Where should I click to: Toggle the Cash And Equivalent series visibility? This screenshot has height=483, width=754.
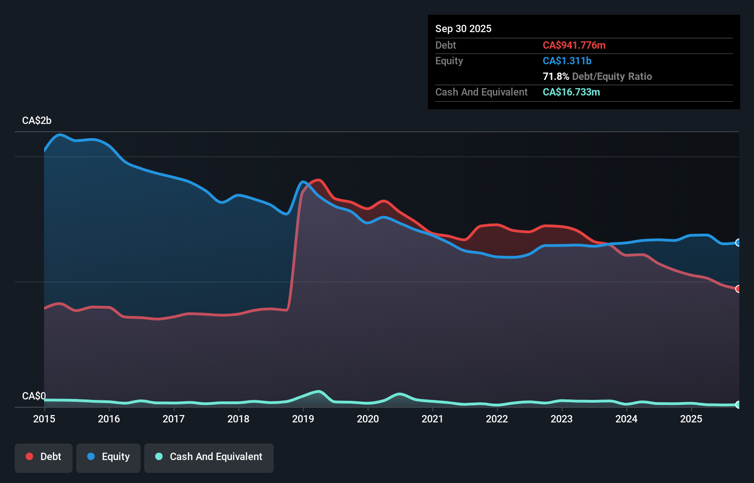click(209, 456)
